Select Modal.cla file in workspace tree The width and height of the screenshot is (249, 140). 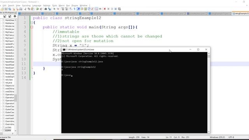coord(10,26)
